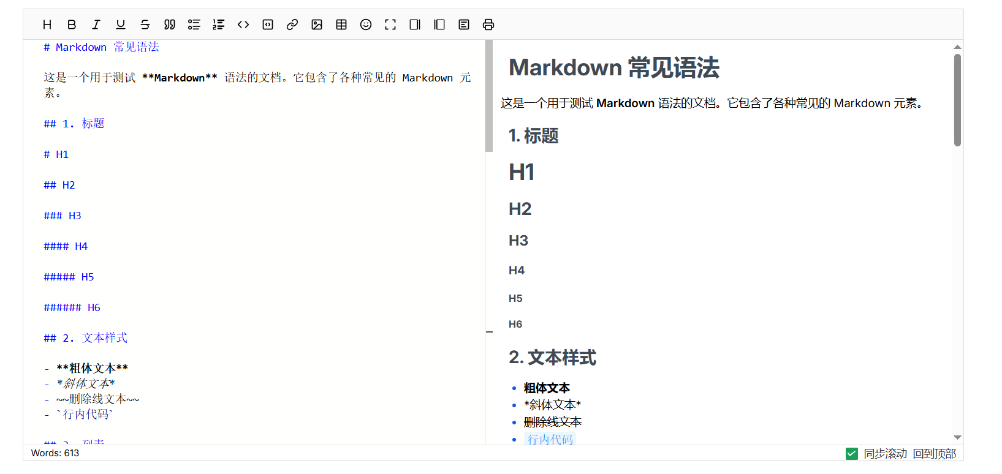1002x474 pixels.
Task: Click the document outline icon in toolbar
Action: [x=464, y=24]
